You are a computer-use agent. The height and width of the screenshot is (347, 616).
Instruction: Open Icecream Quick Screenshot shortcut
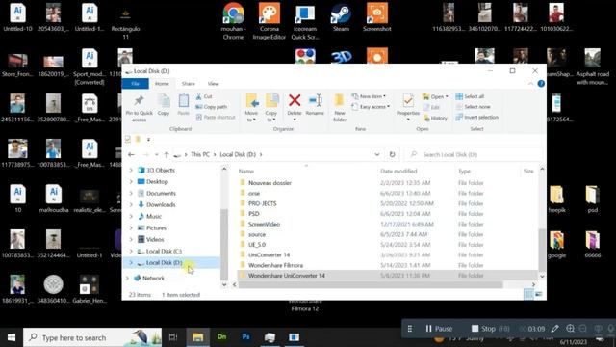305,21
